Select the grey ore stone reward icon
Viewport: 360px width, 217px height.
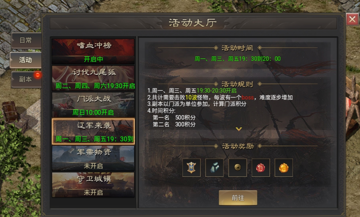click(214, 168)
